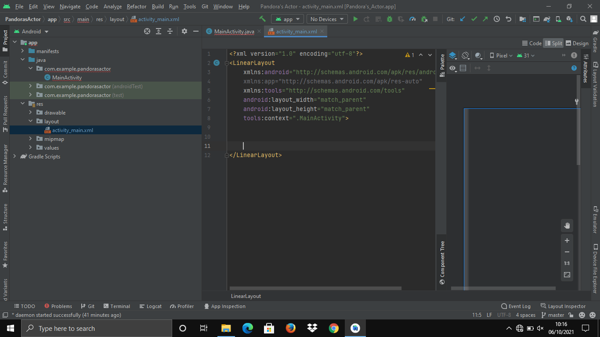Sync project with Gradle files
Image resolution: width=600 pixels, height=337 pixels.
pos(547,19)
